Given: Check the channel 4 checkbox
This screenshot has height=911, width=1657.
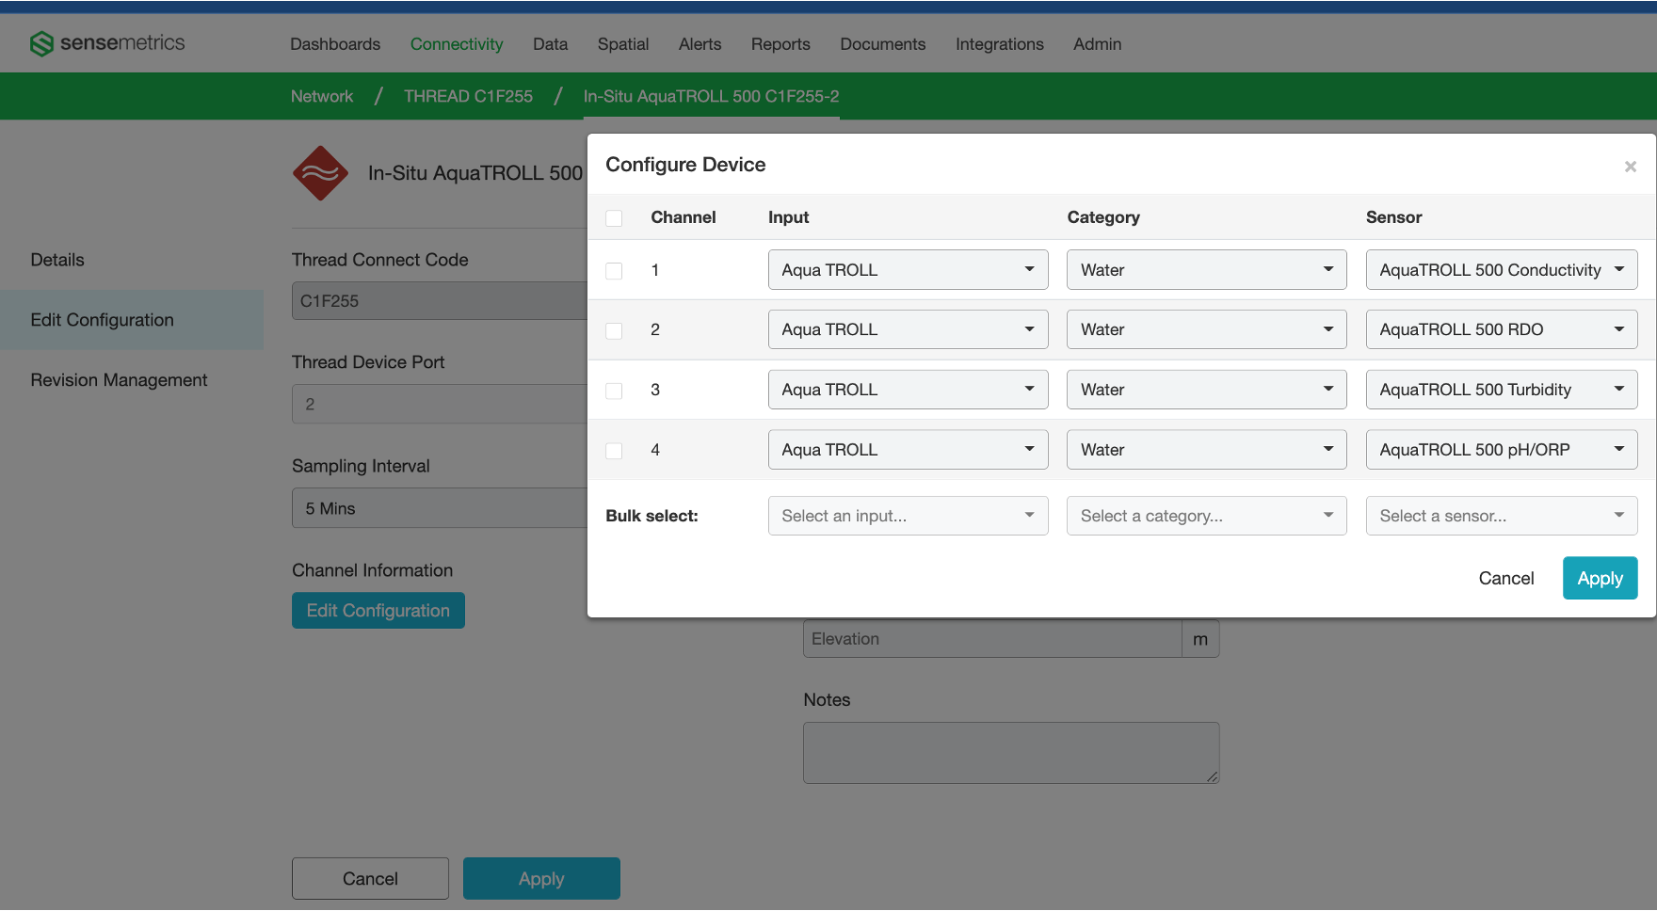Looking at the screenshot, I should (614, 451).
